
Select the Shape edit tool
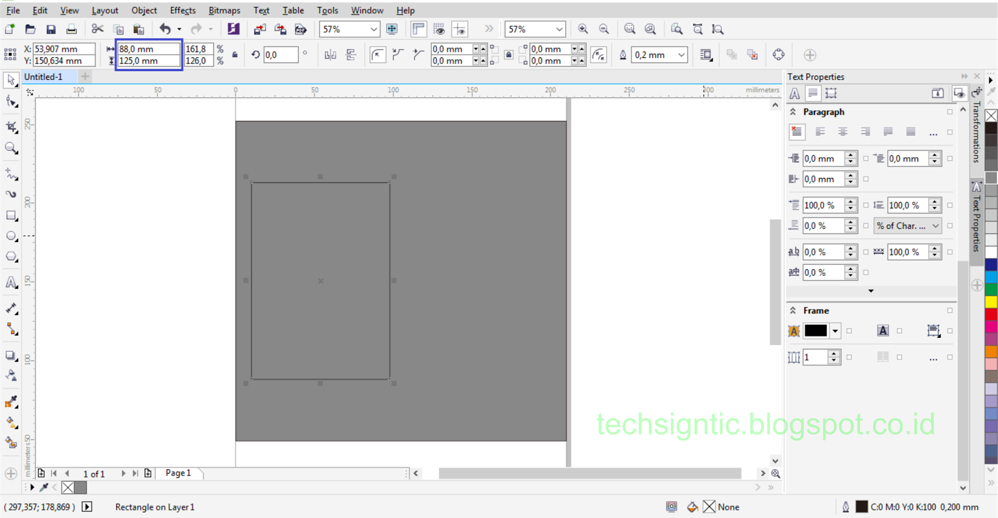(x=11, y=101)
